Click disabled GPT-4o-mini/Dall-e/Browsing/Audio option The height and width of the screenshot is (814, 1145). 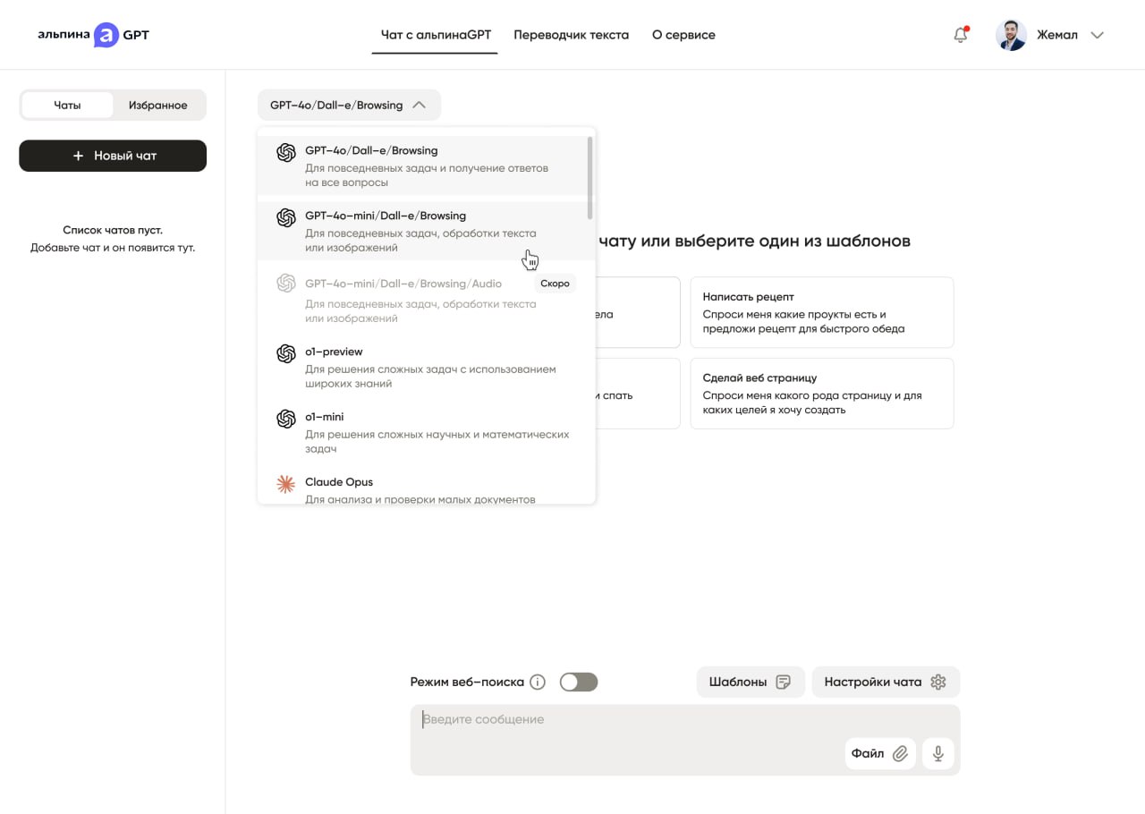421,300
